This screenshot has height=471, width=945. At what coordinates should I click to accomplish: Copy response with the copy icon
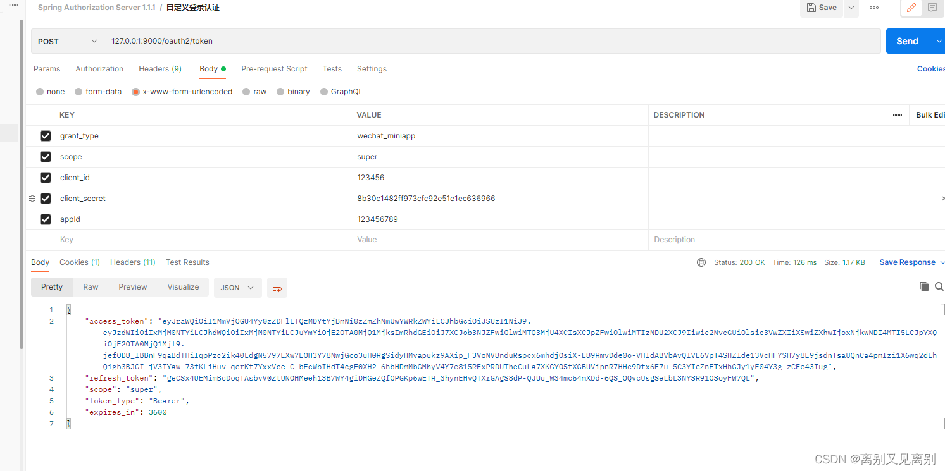tap(924, 286)
